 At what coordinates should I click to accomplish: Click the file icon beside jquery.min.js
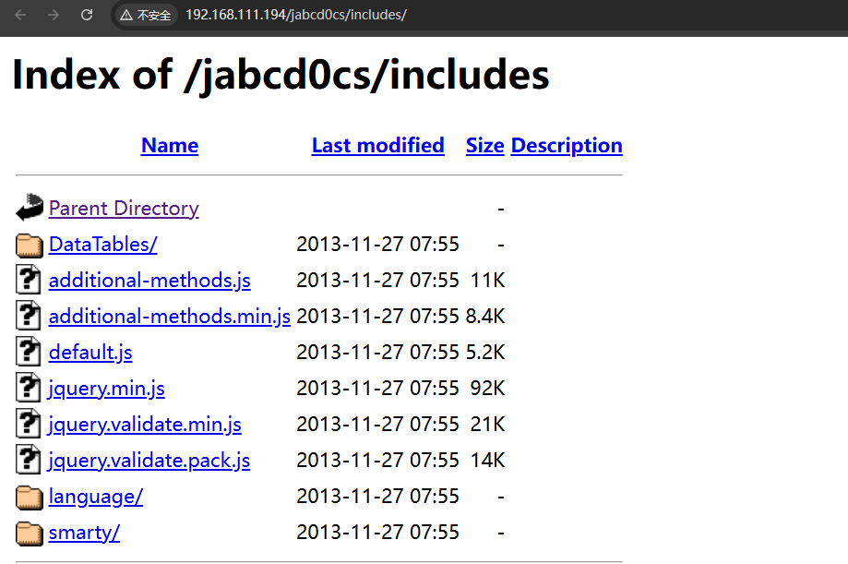click(30, 388)
